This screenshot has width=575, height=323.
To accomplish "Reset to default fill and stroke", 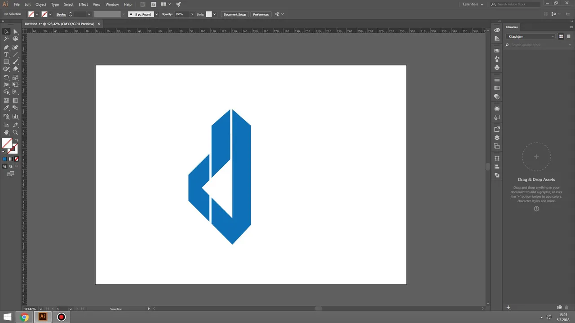I will pyautogui.click(x=4, y=152).
